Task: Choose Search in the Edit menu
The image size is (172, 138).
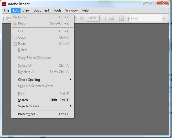Action: pos(23,100)
